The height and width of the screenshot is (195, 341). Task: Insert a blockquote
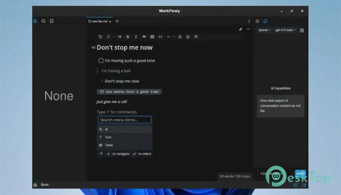144,37
